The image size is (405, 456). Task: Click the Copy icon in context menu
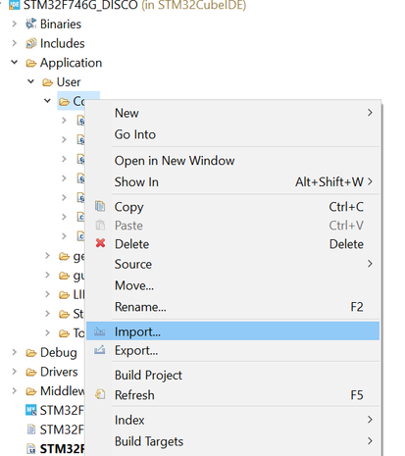coord(100,206)
